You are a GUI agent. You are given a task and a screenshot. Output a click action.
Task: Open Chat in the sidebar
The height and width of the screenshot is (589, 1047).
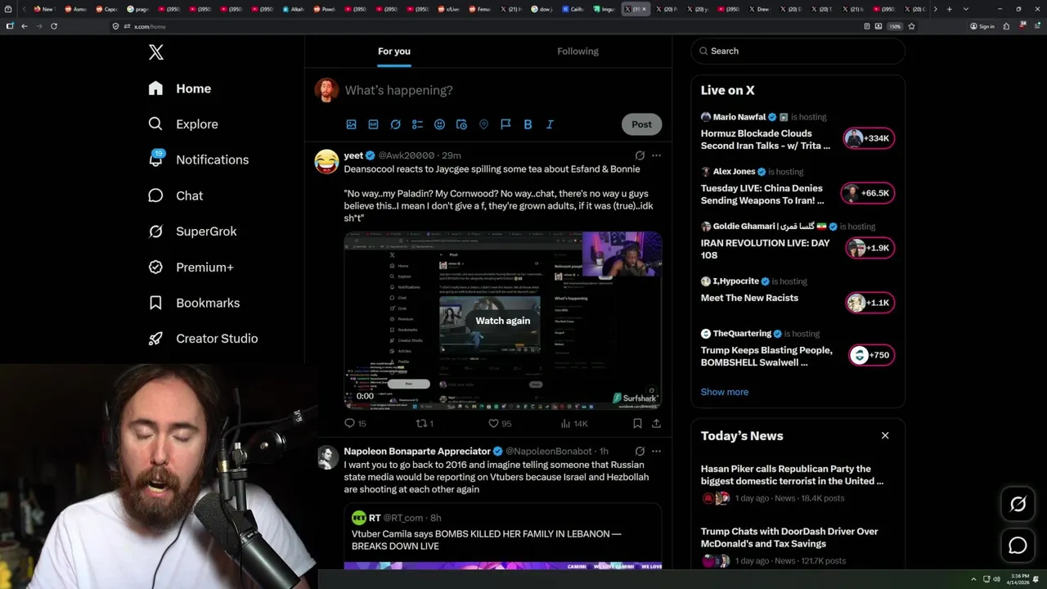coord(176,196)
